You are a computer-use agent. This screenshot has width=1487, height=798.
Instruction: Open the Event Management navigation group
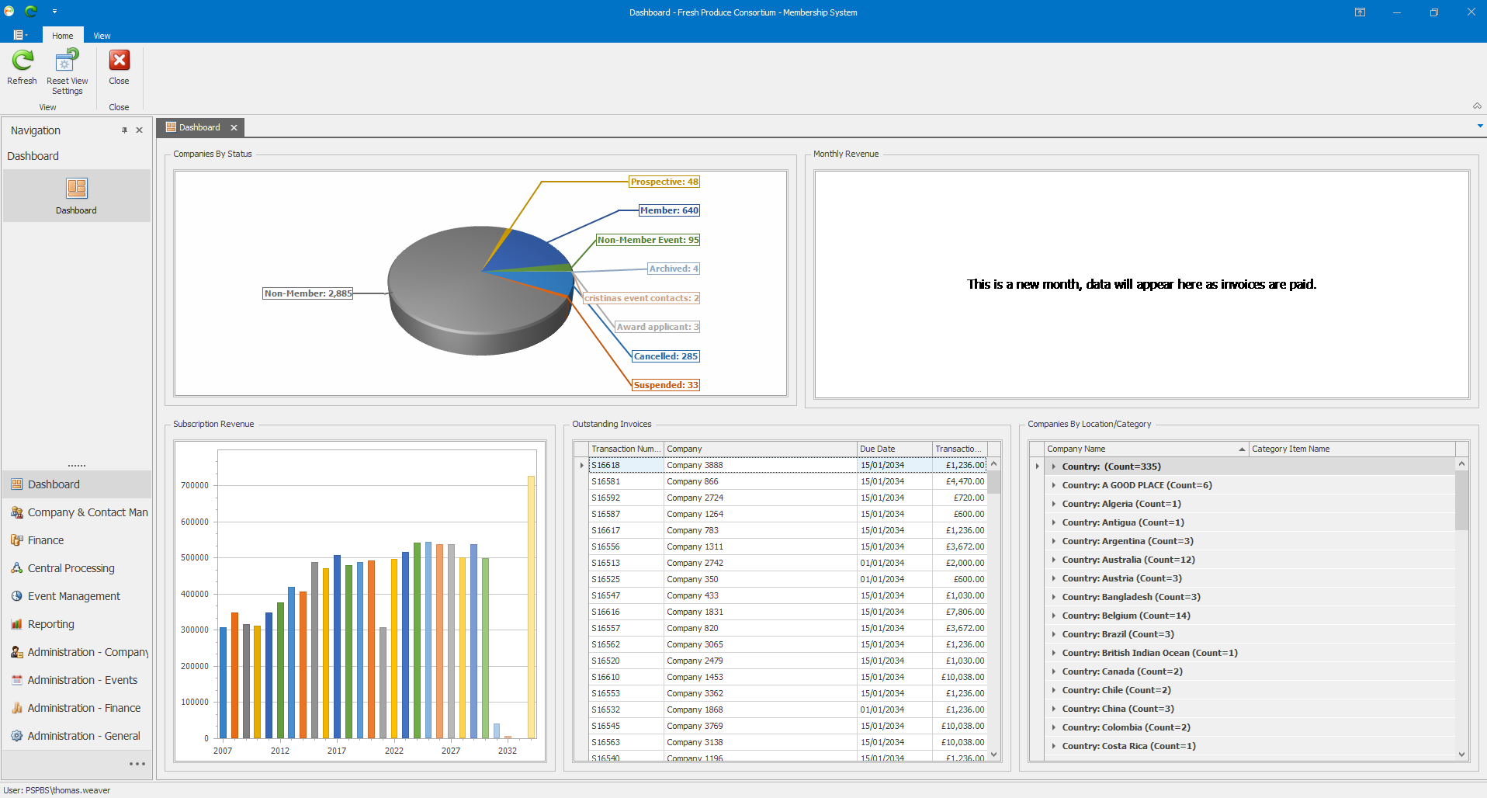tap(77, 596)
